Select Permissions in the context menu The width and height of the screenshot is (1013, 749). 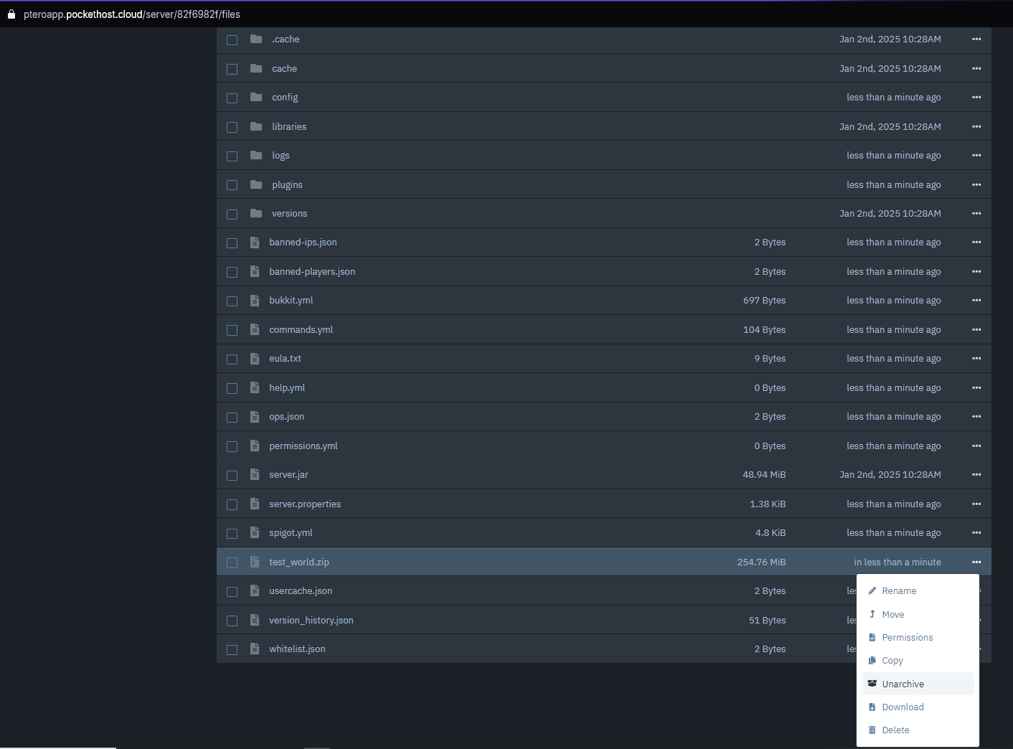point(918,637)
